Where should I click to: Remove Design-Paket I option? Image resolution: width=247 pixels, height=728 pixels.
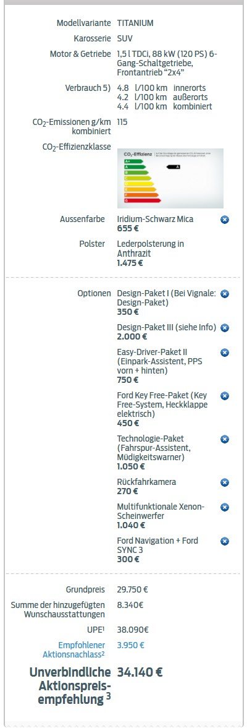[225, 294]
